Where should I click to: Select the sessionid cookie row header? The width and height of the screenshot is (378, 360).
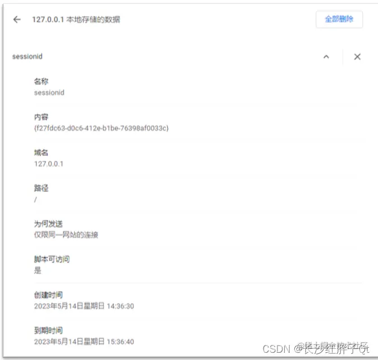tap(27, 56)
